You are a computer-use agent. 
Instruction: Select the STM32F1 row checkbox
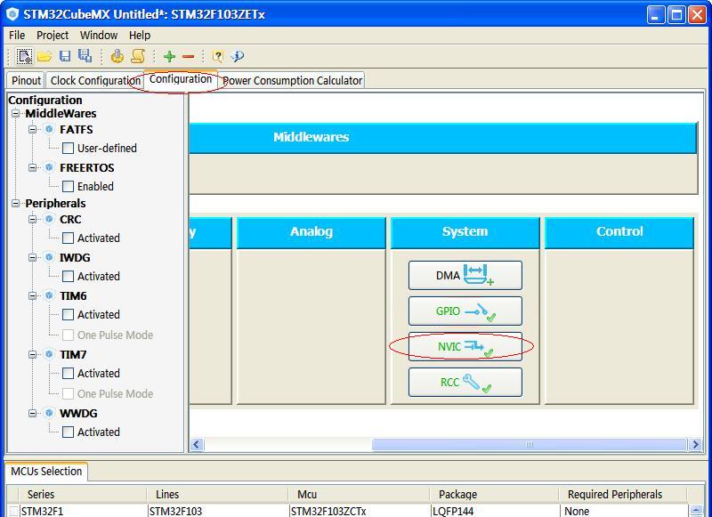[13, 511]
